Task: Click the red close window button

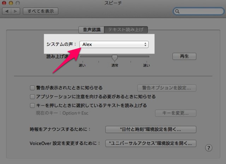Action: 4,3
